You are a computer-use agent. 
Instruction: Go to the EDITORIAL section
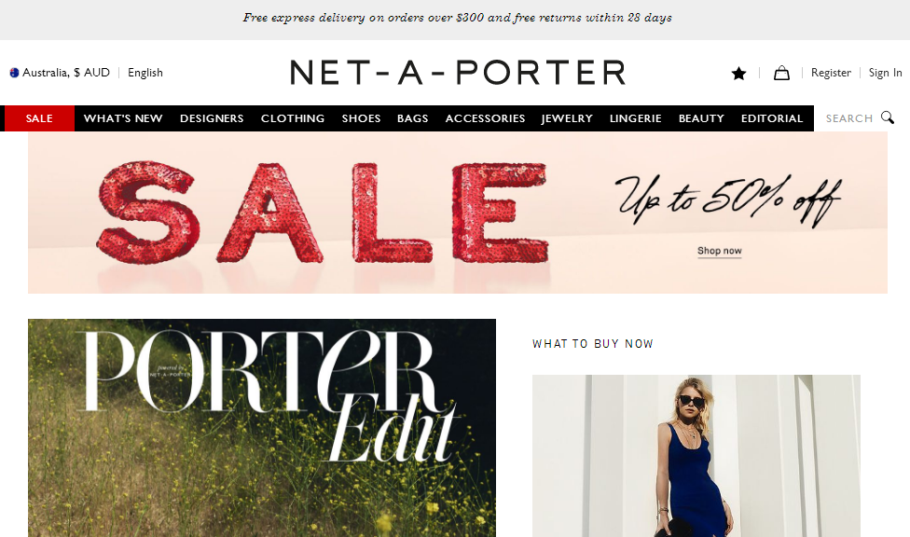(x=772, y=118)
